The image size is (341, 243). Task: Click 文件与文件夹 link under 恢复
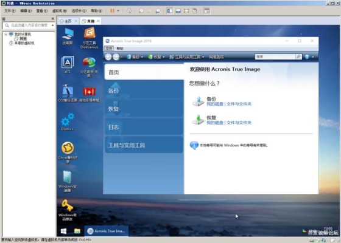(x=239, y=123)
